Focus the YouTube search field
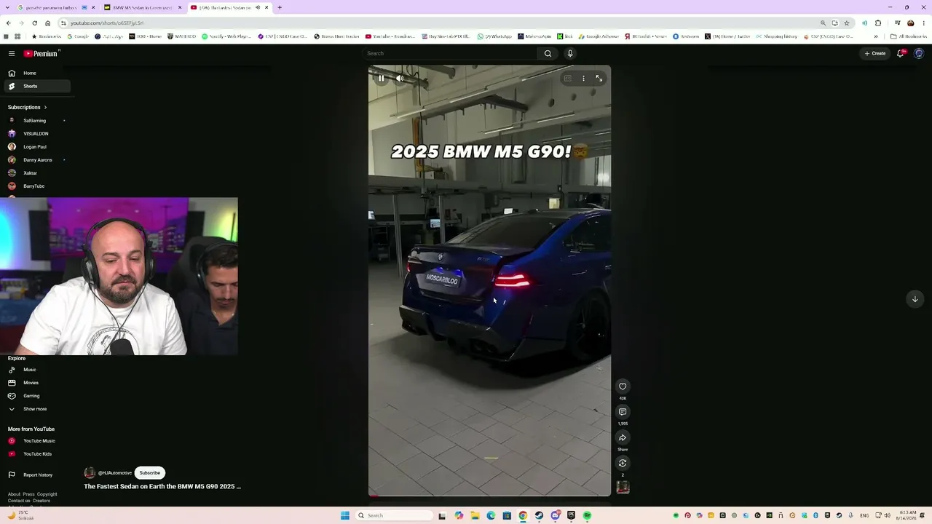The height and width of the screenshot is (524, 932). (450, 53)
